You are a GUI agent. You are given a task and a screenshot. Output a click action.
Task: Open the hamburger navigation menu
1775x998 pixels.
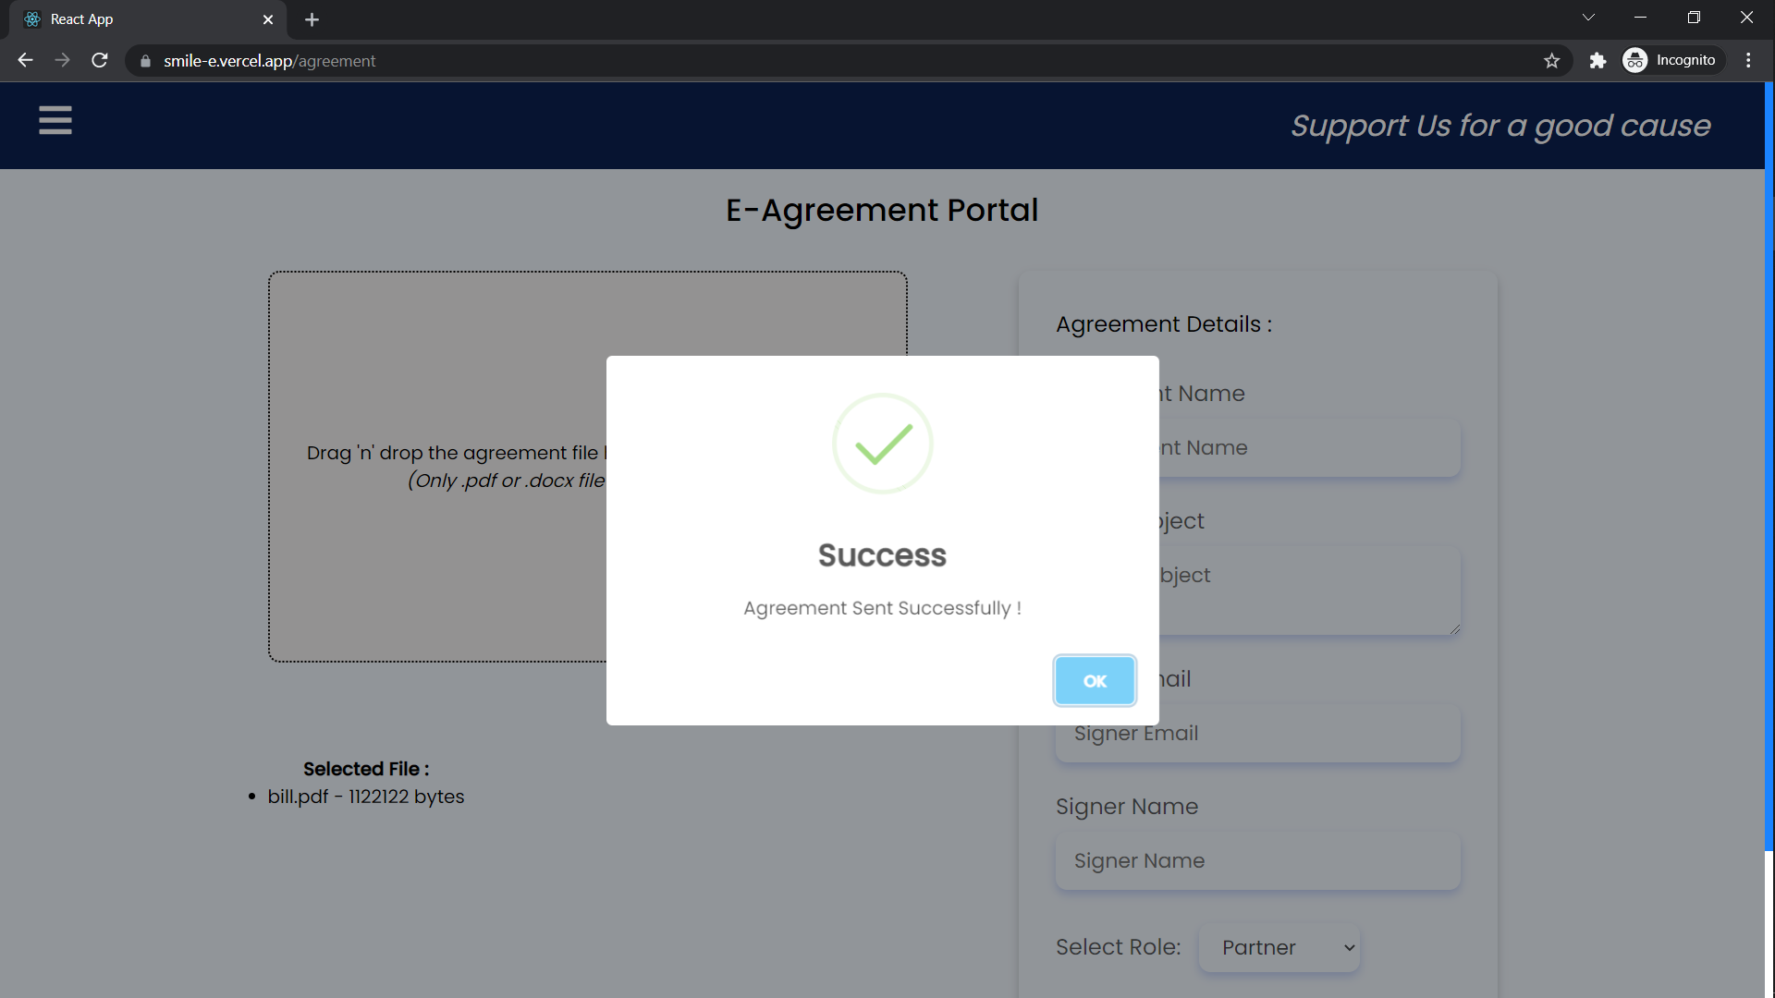tap(55, 120)
